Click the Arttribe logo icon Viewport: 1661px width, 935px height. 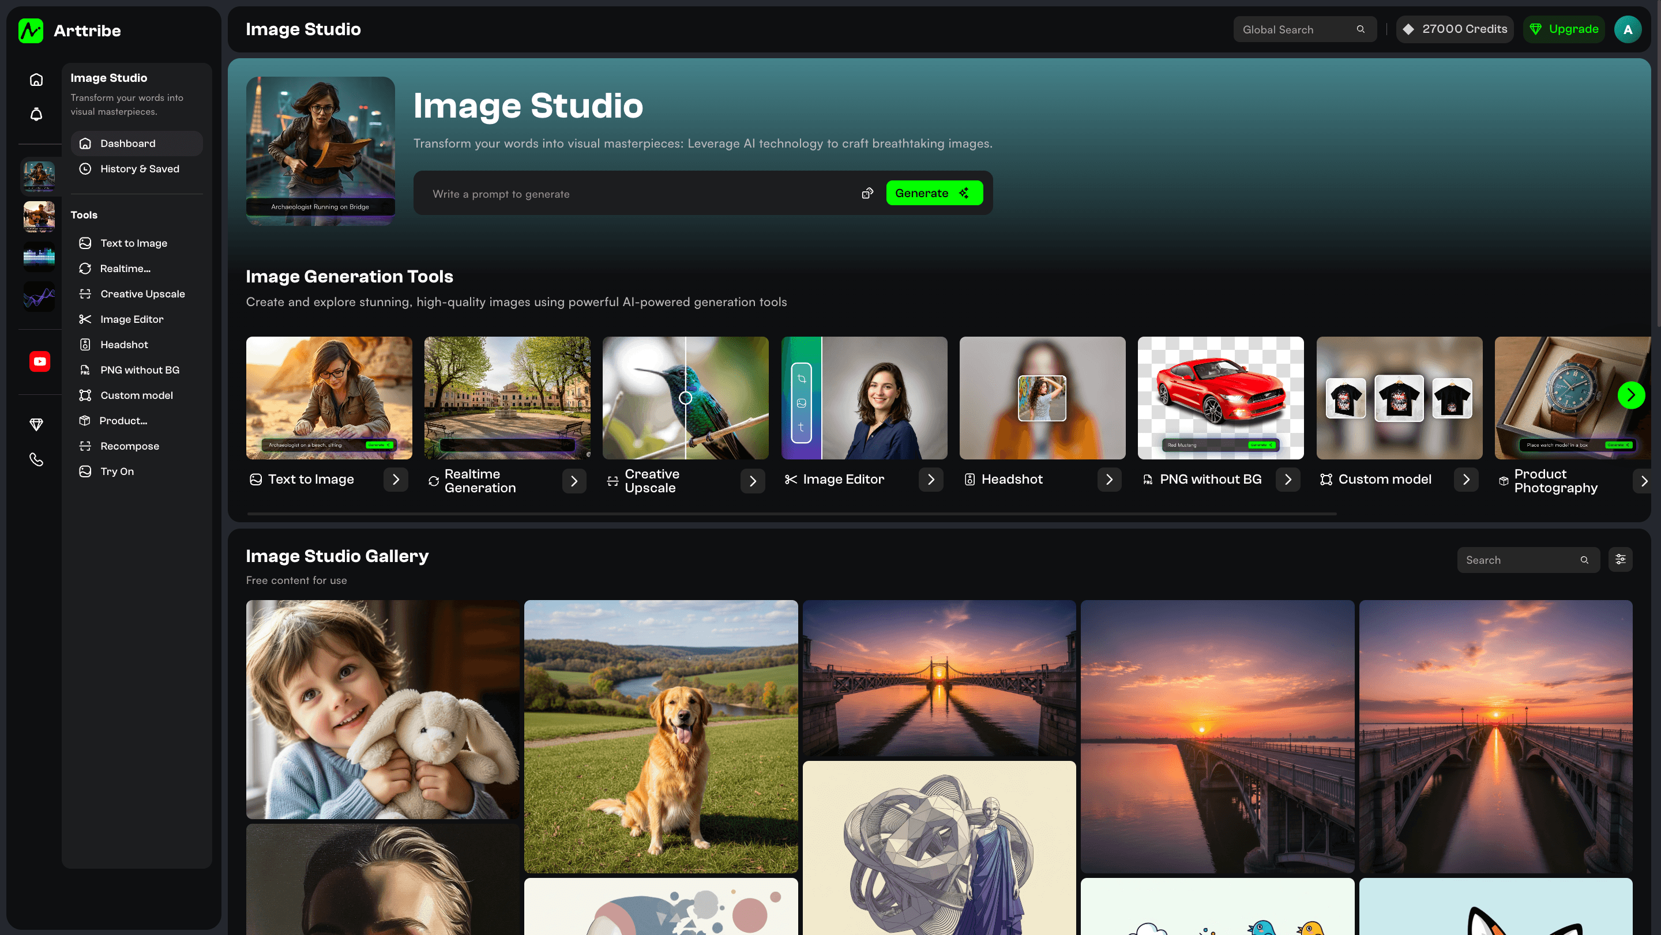(x=31, y=31)
